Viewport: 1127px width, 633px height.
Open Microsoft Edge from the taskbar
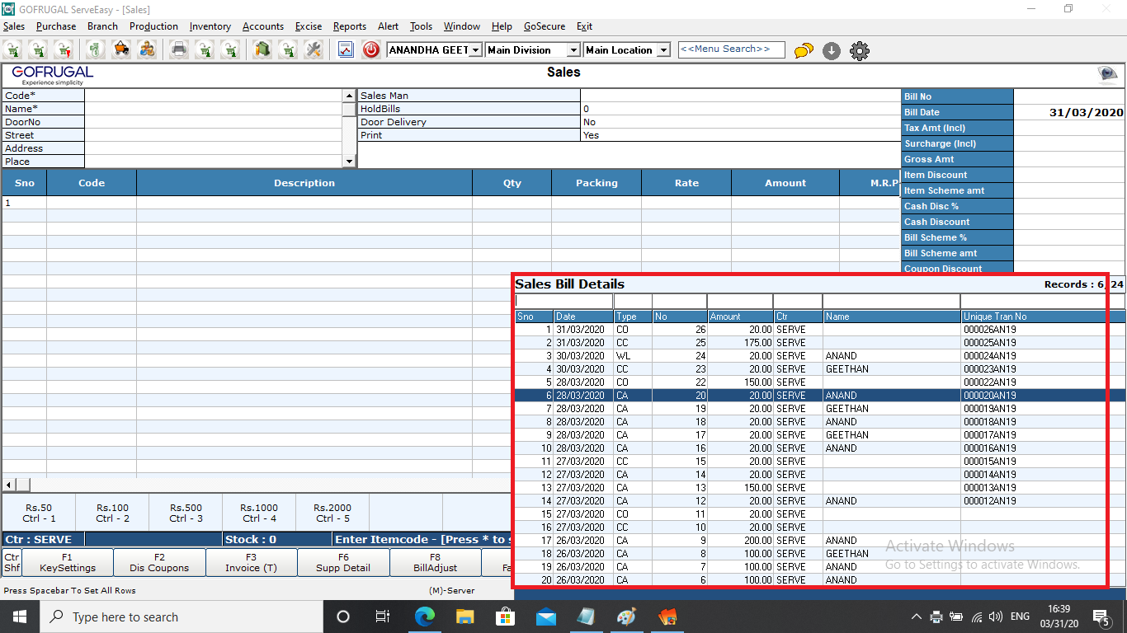424,617
